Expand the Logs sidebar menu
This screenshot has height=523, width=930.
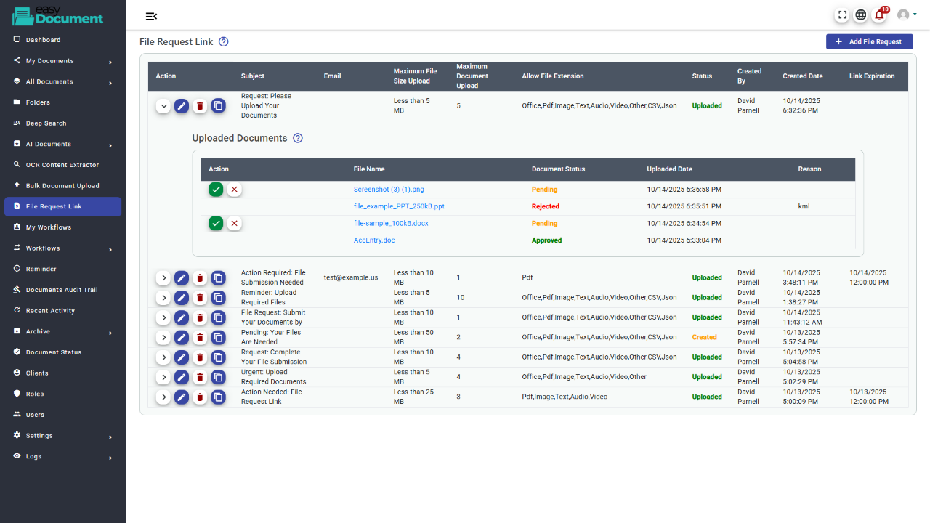tap(62, 457)
